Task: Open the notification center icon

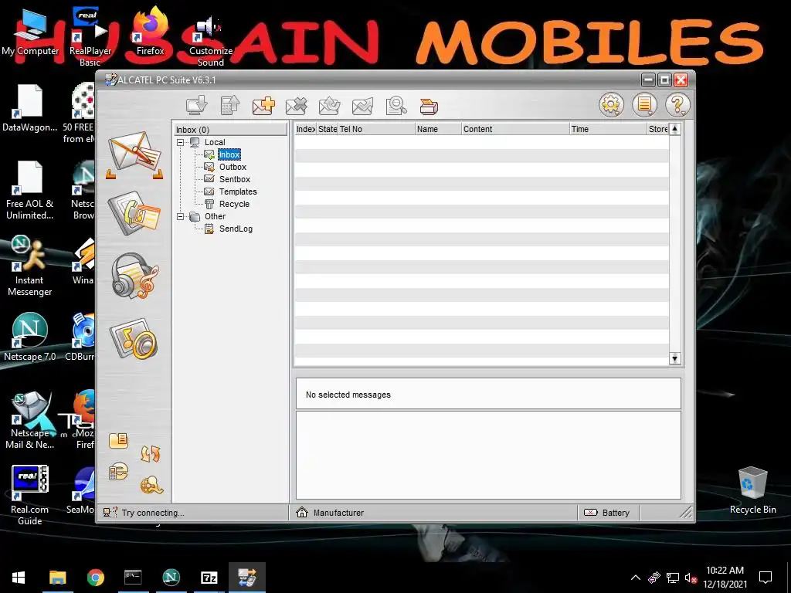Action: [x=766, y=578]
